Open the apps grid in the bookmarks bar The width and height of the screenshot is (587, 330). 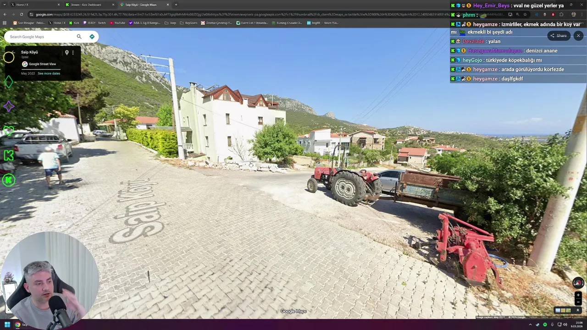5,22
